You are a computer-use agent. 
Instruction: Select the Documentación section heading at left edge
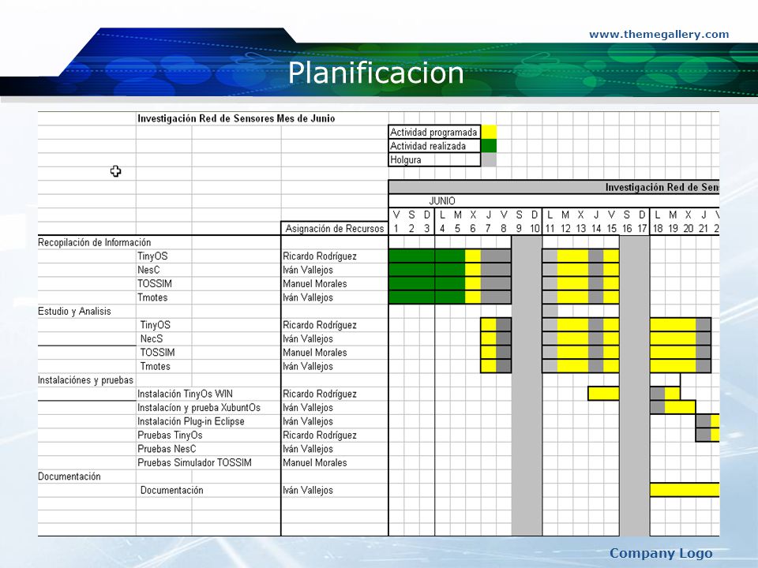click(69, 476)
